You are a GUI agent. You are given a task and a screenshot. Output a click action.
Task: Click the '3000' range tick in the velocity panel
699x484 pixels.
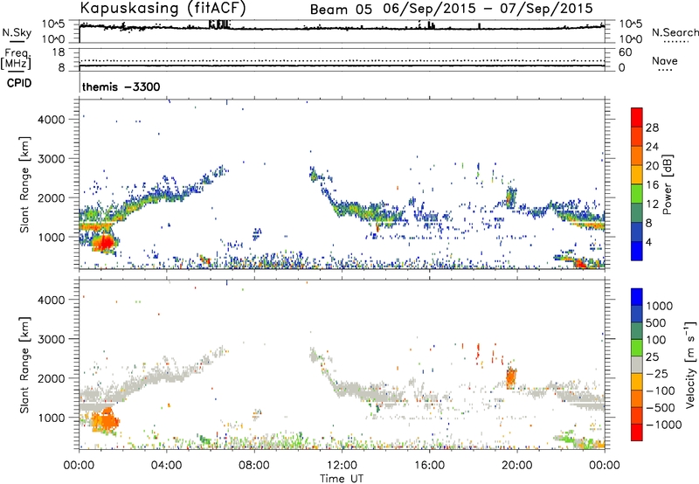click(x=52, y=339)
